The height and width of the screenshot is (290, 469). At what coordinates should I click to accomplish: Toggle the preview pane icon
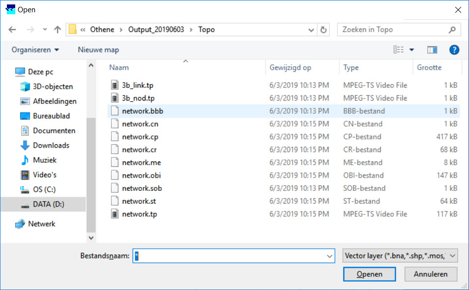click(x=432, y=50)
